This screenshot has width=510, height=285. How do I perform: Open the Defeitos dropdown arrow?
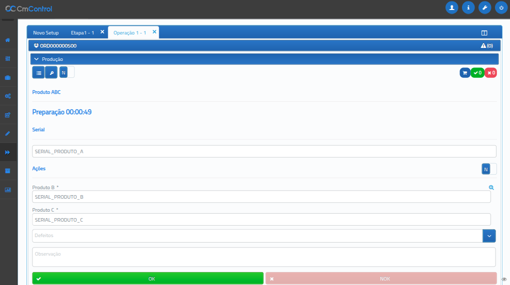pyautogui.click(x=489, y=236)
